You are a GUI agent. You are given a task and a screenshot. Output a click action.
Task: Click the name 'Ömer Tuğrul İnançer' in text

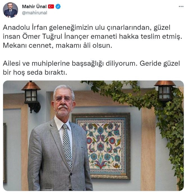click(55, 36)
